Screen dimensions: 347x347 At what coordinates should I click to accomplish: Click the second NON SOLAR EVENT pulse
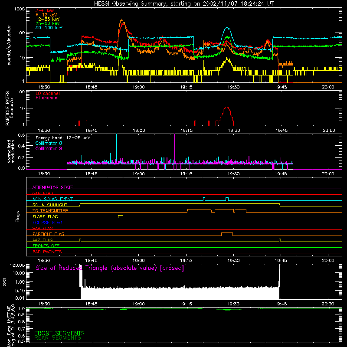pyautogui.click(x=227, y=199)
